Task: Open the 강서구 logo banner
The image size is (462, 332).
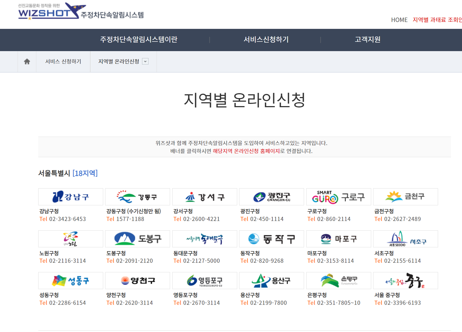Action: tap(205, 197)
